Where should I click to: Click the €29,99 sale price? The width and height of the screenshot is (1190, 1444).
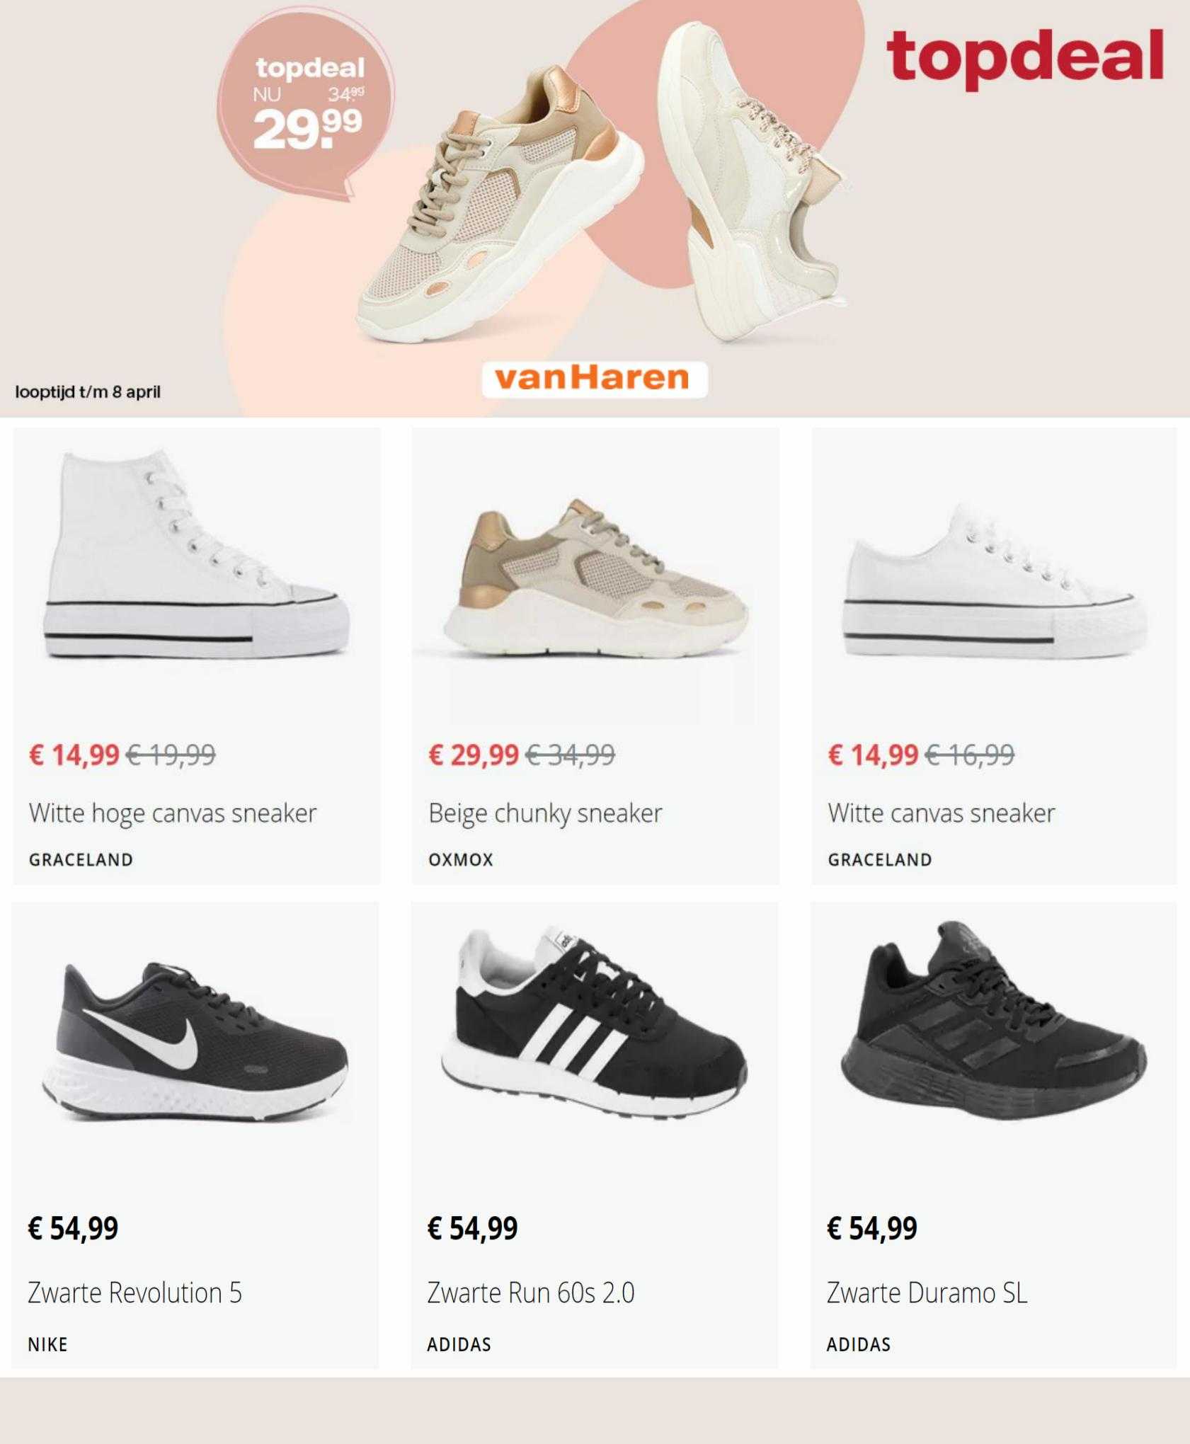coord(474,755)
